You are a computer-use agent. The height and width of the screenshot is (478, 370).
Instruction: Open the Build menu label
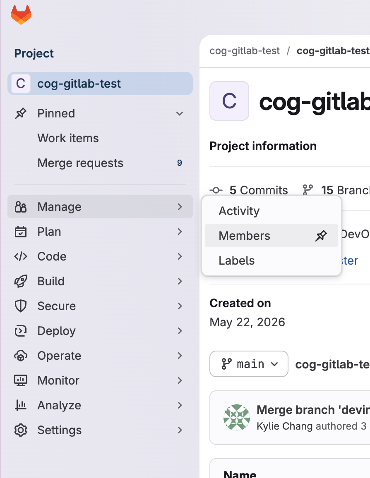pyautogui.click(x=51, y=281)
